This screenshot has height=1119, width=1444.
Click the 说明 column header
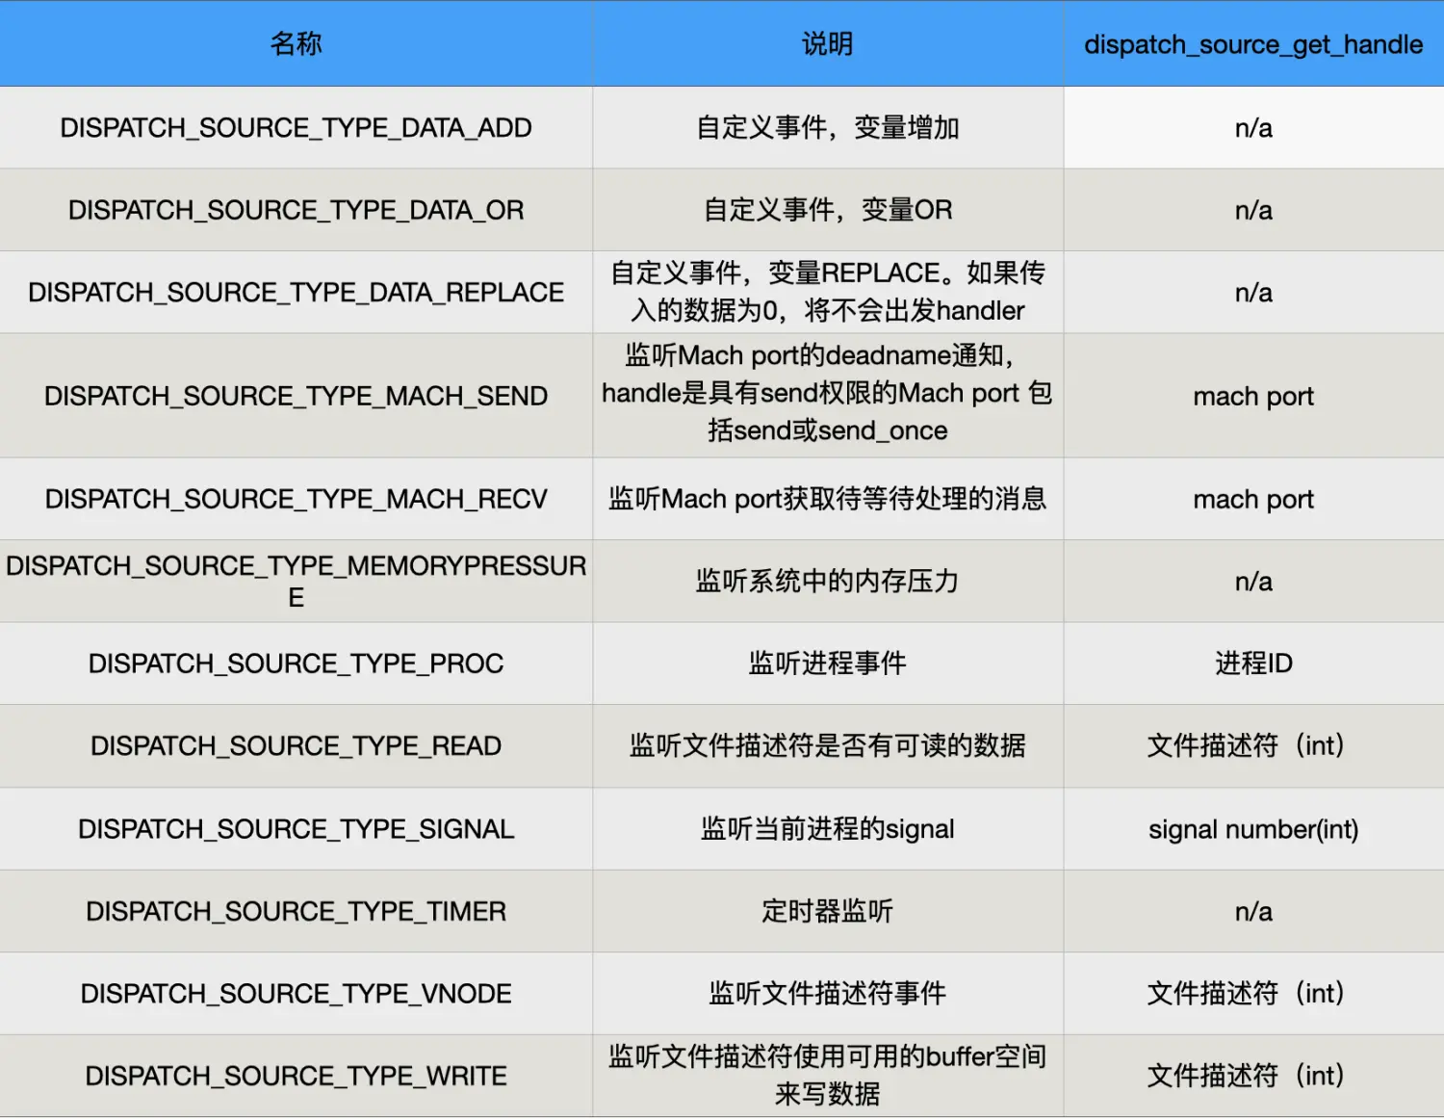827,44
